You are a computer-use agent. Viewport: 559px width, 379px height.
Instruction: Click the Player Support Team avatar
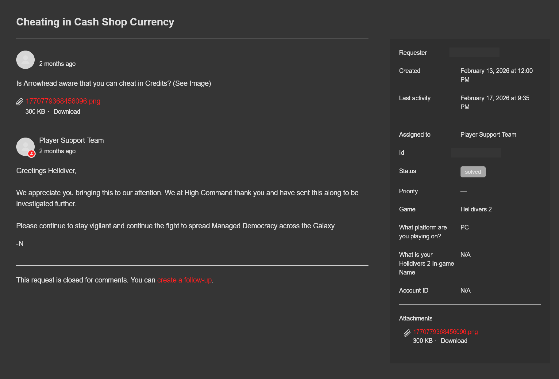(25, 147)
